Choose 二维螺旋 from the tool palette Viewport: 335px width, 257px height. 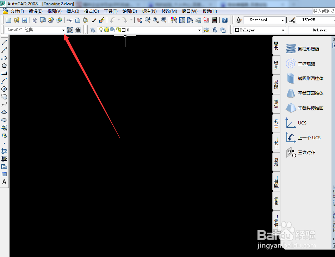[x=300, y=63]
